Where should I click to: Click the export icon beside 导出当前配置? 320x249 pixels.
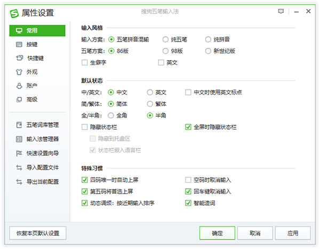[x=19, y=181]
